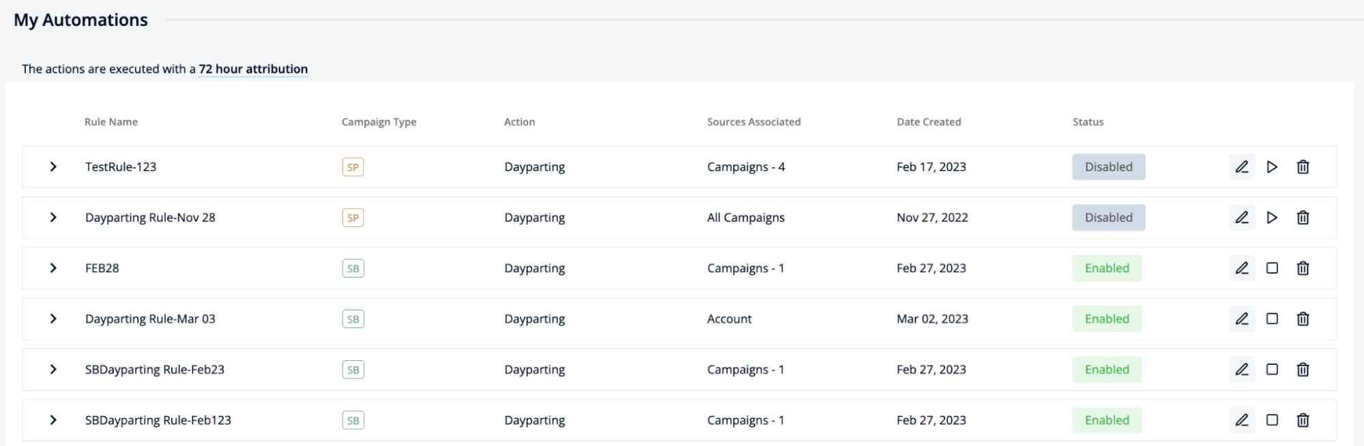
Task: Click Enabled status for SBDayparting Rule-Feb23
Action: click(1107, 370)
